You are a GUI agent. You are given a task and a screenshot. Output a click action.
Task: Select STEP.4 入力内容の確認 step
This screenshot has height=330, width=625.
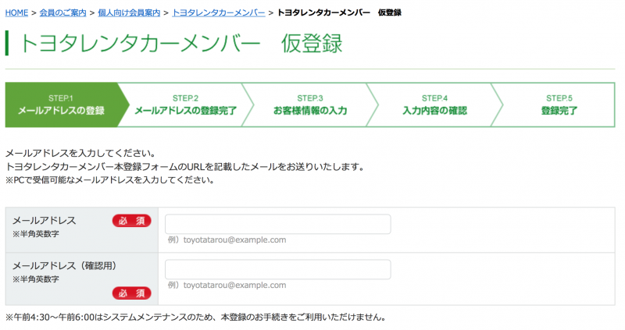[x=434, y=105]
